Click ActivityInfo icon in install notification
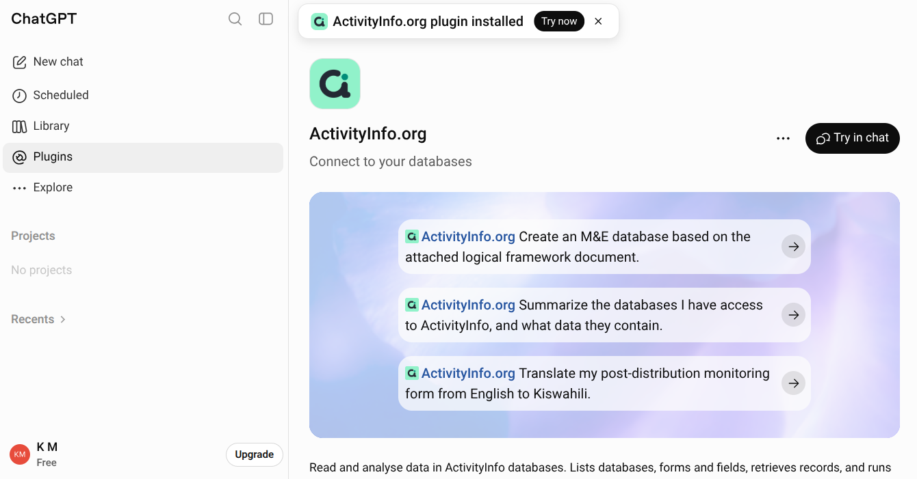The width and height of the screenshot is (917, 479). pyautogui.click(x=319, y=21)
